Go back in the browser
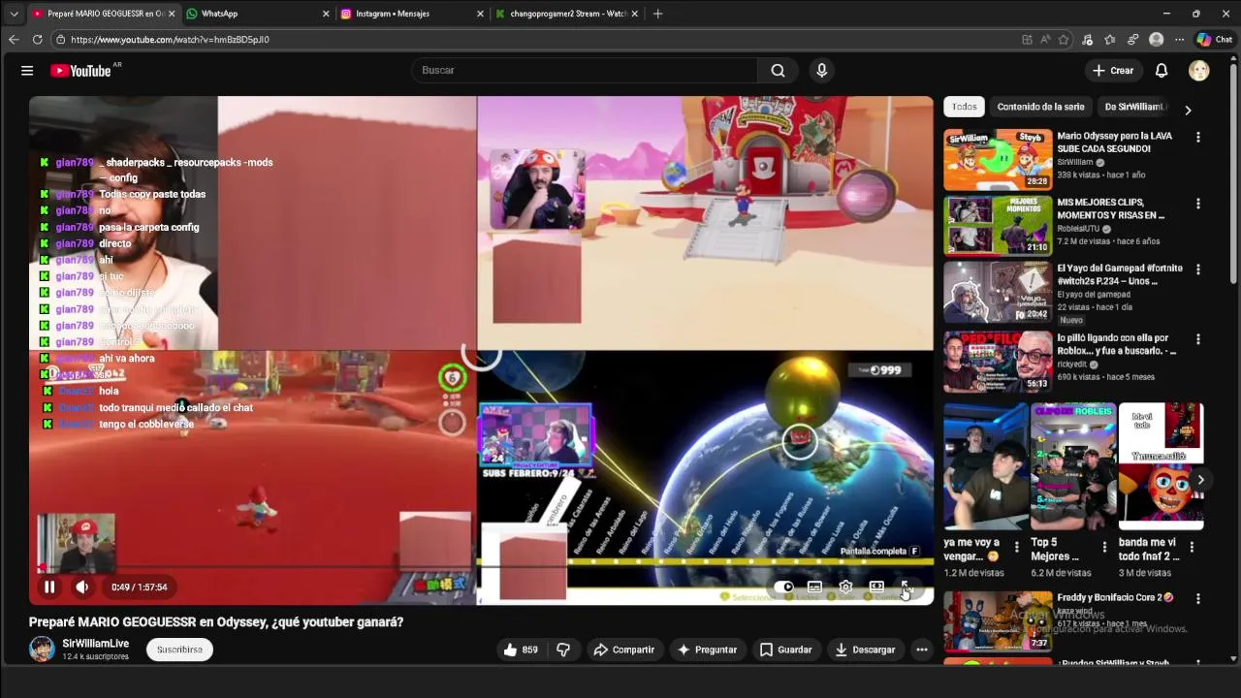This screenshot has height=698, width=1241. coord(14,40)
